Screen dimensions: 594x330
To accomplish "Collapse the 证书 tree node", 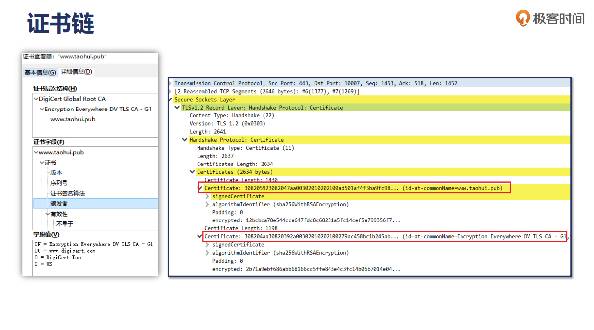I will [x=42, y=163].
